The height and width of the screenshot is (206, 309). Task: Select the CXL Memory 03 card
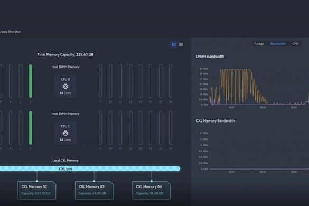click(94, 190)
